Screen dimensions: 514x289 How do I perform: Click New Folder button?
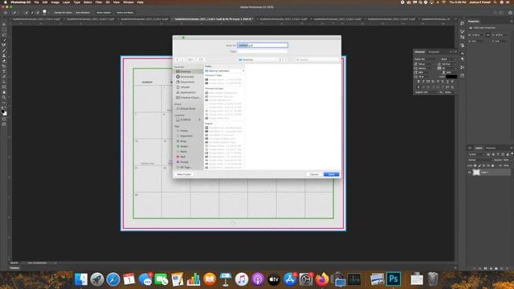(184, 174)
